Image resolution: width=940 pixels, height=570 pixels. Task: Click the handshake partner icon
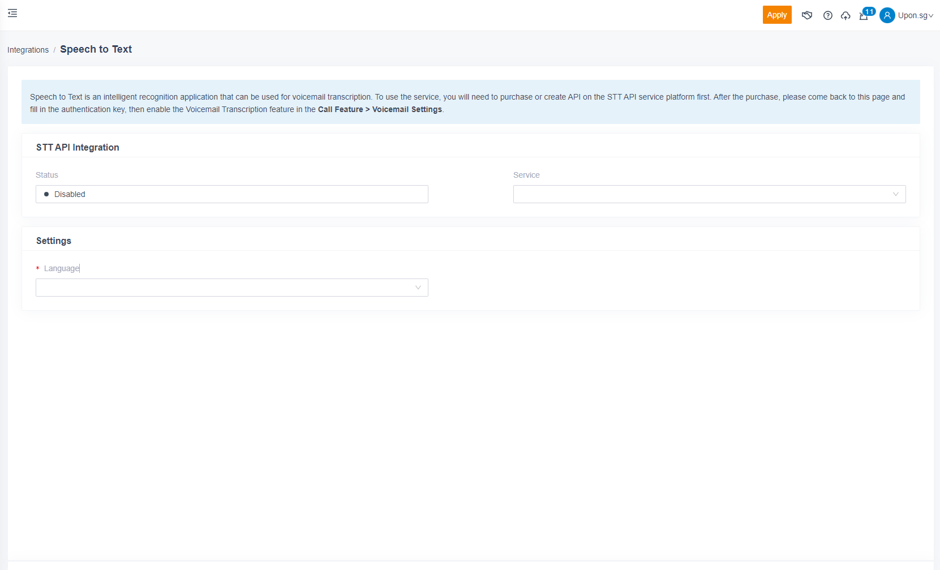[807, 15]
